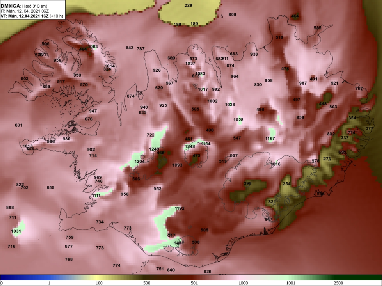Click the map value 859
The height and width of the screenshot is (286, 382).
coord(300,118)
